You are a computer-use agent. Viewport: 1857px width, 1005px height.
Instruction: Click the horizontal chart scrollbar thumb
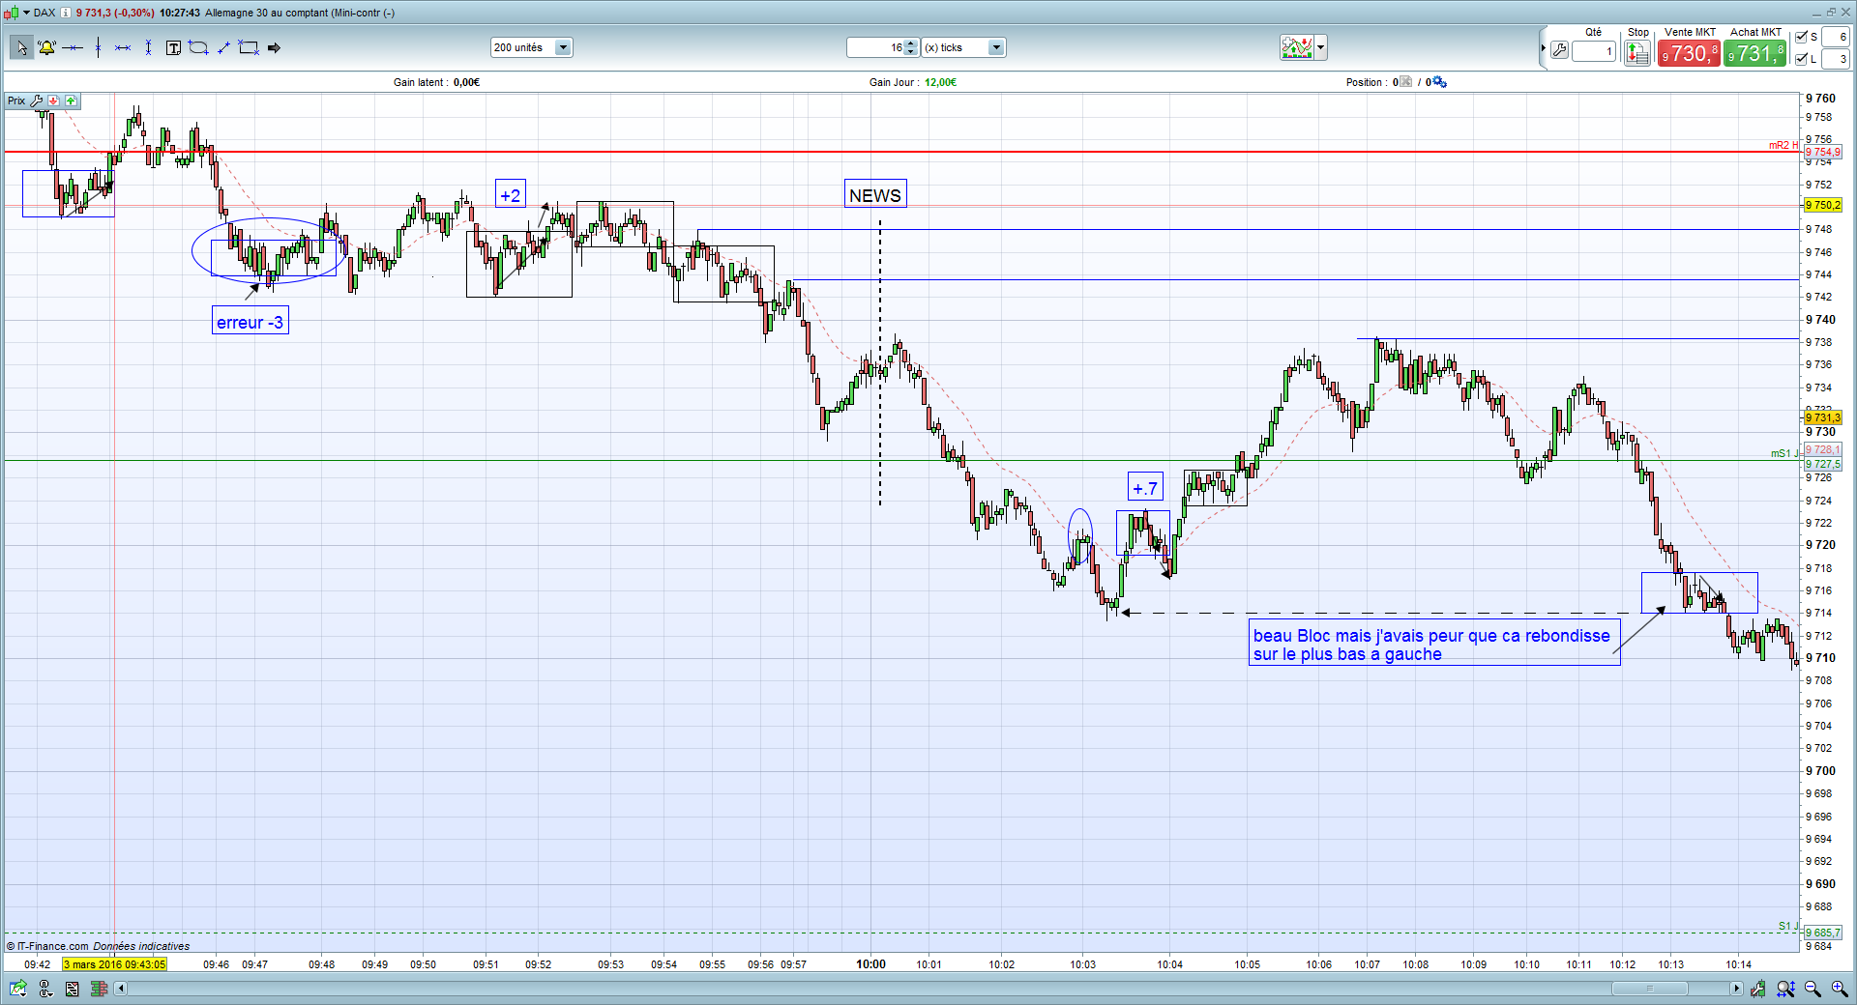pos(1650,989)
